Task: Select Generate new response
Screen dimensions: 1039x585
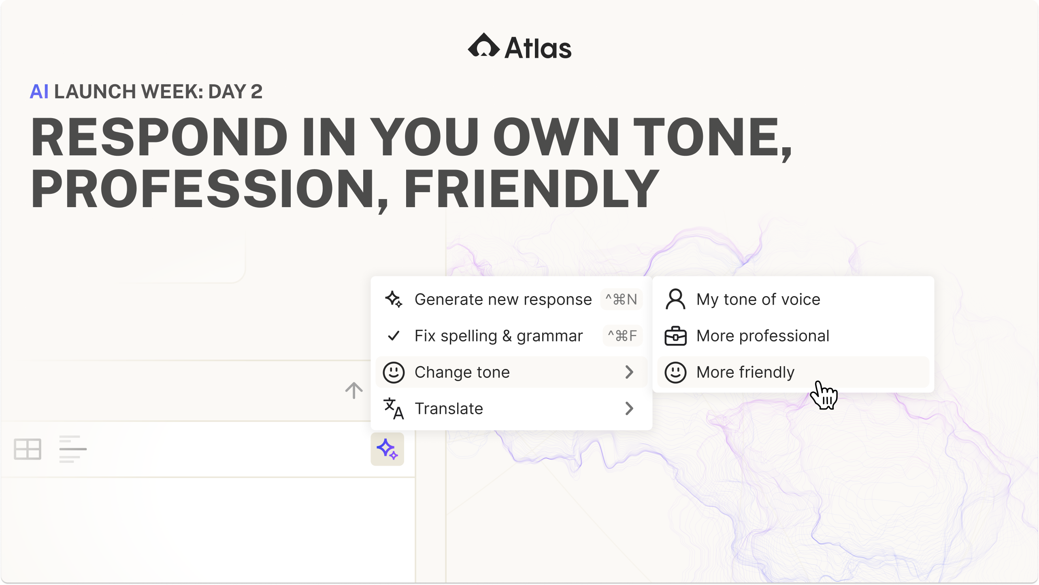Action: (x=511, y=299)
